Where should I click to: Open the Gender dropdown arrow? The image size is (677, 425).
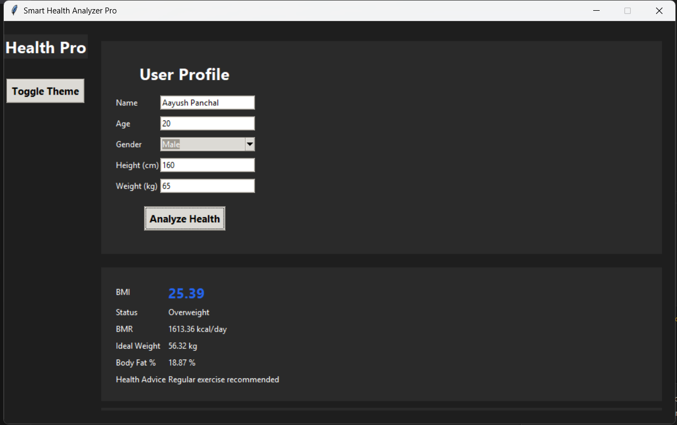click(249, 144)
